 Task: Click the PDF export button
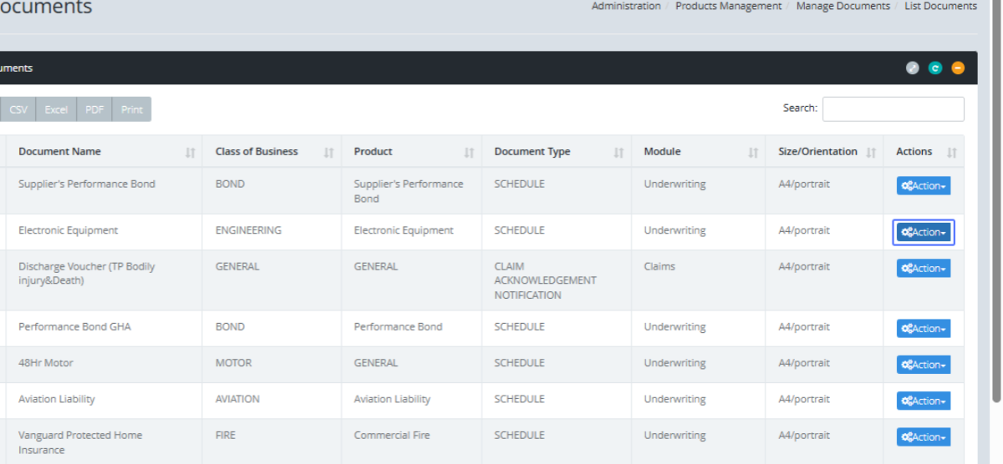pos(94,109)
